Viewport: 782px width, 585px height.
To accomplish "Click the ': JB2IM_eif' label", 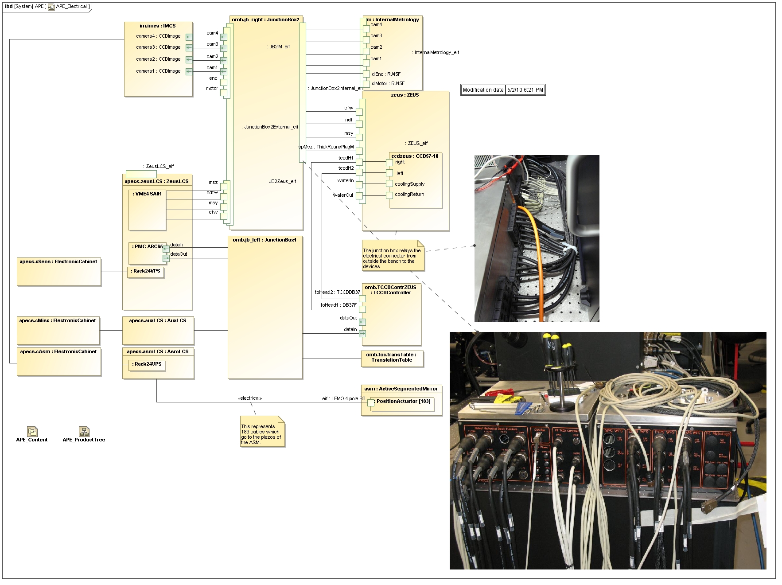I will (278, 47).
